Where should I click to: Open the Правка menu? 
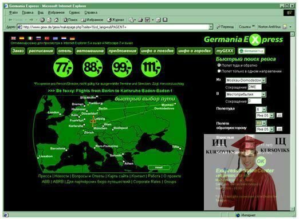pyautogui.click(x=27, y=13)
